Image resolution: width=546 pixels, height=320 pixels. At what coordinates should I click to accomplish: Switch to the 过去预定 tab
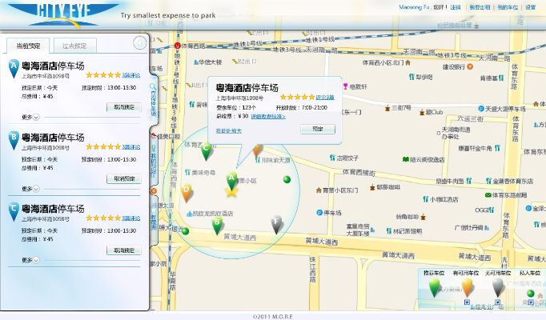[x=74, y=46]
